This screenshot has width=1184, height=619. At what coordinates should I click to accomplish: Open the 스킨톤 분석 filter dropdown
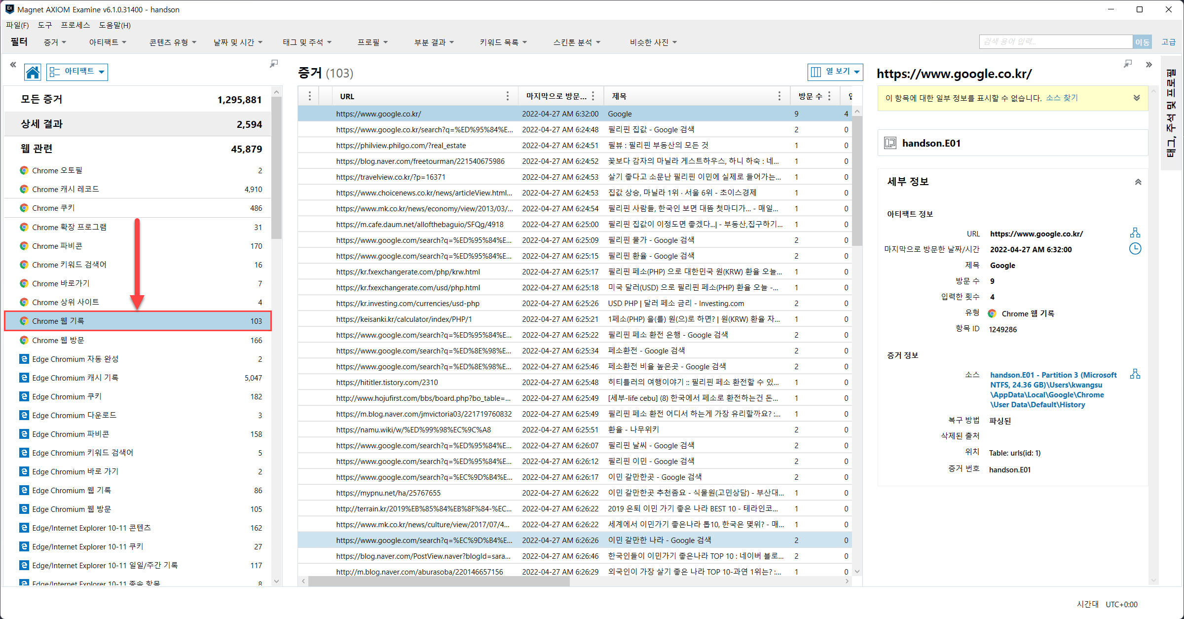(x=577, y=42)
